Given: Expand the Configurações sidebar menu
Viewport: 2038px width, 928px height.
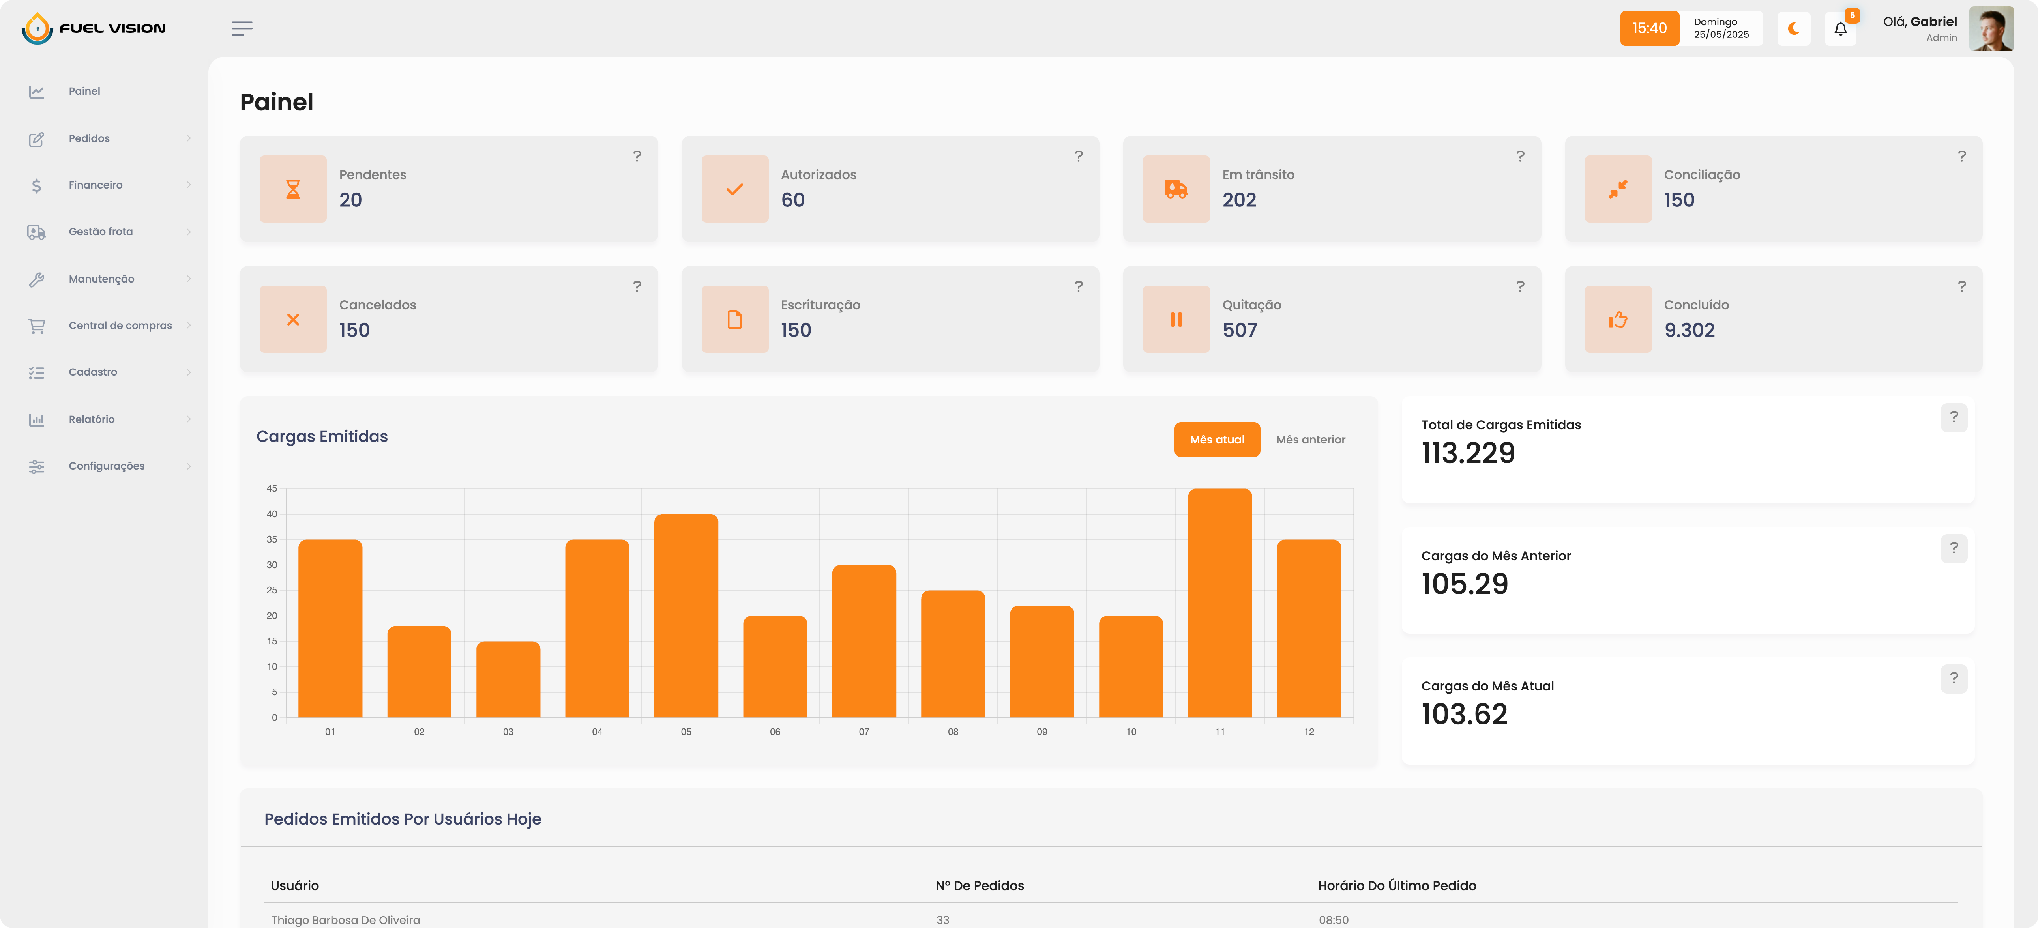Looking at the screenshot, I should pyautogui.click(x=107, y=466).
